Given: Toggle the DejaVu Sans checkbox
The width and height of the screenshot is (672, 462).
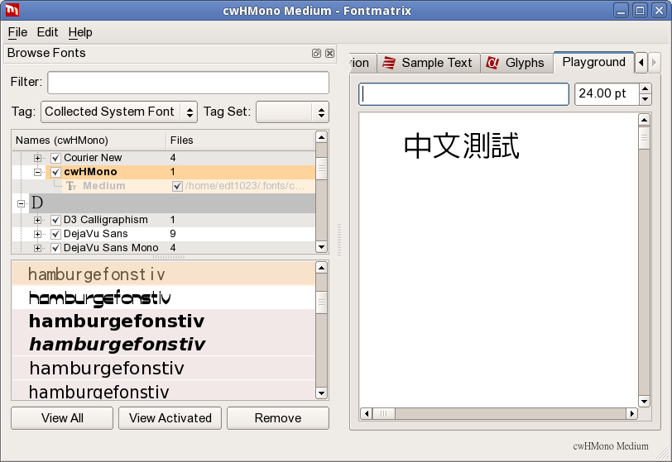Looking at the screenshot, I should [x=55, y=234].
